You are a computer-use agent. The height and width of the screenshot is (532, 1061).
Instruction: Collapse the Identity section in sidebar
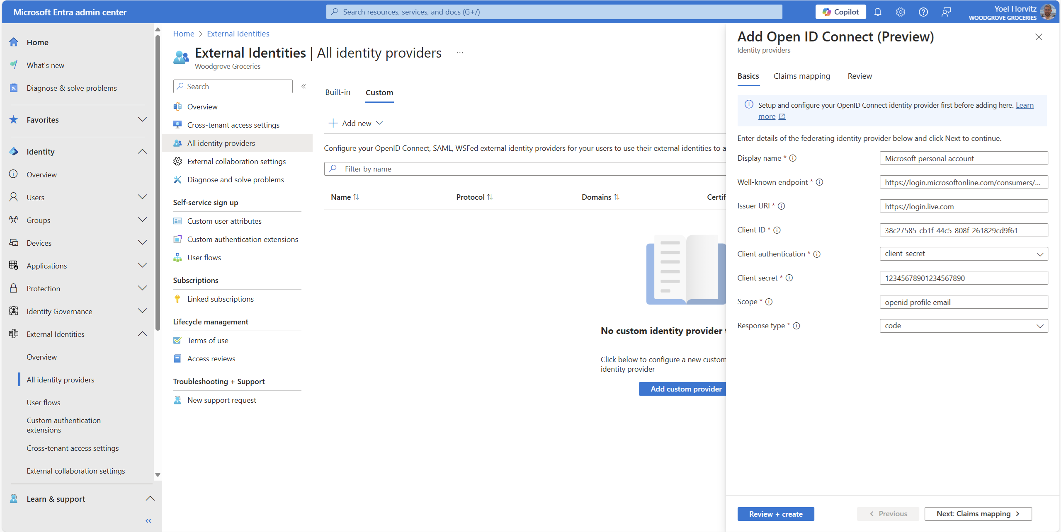(x=142, y=152)
